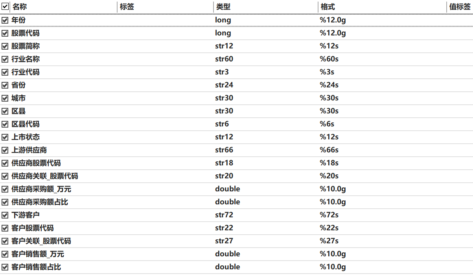Click the 格式 column header
This screenshot has width=473, height=276.
[x=328, y=7]
